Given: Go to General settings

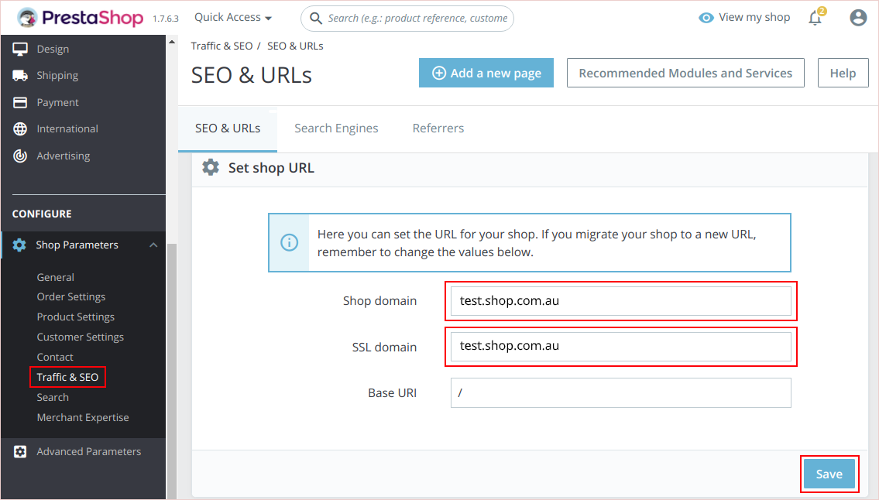Looking at the screenshot, I should 56,277.
